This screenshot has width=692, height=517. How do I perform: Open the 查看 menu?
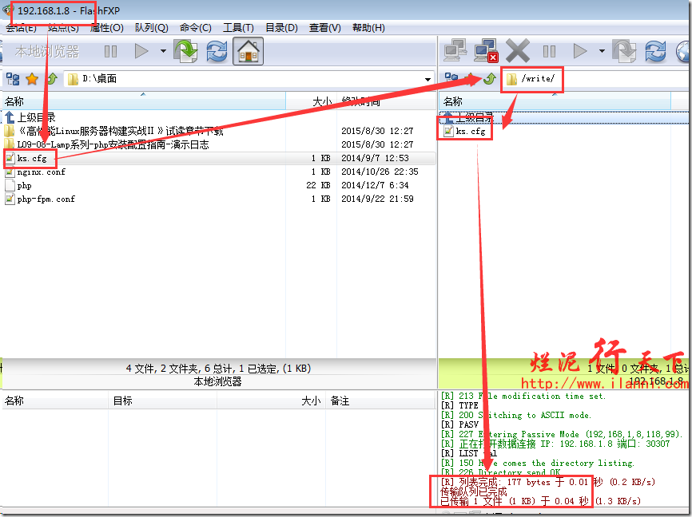(324, 28)
